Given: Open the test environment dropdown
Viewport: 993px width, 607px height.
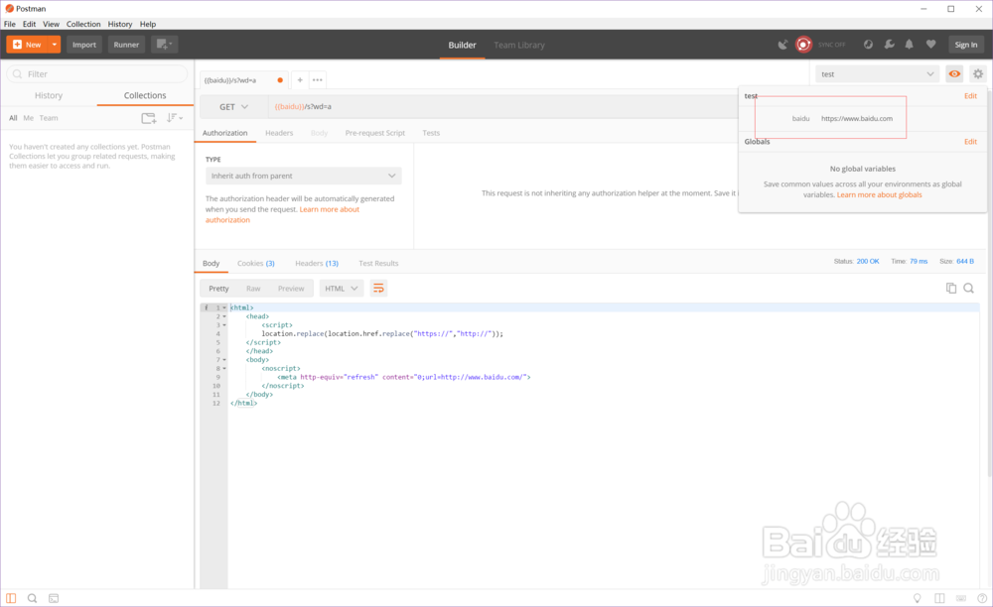Looking at the screenshot, I should tap(877, 74).
